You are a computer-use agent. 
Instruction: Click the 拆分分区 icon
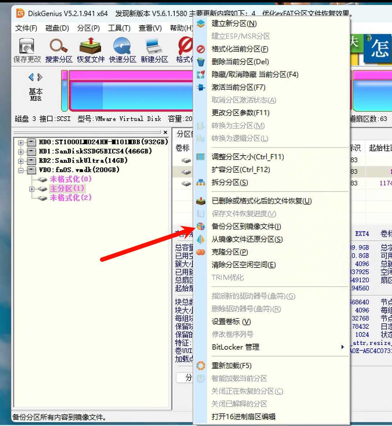click(201, 183)
